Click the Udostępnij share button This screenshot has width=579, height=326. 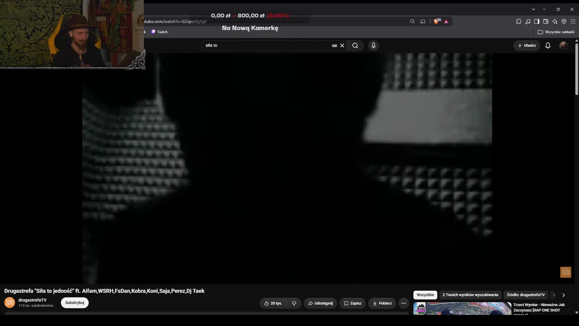click(x=320, y=303)
